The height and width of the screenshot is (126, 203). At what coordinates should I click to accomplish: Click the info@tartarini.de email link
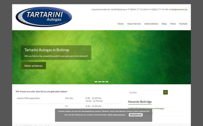coord(179,9)
